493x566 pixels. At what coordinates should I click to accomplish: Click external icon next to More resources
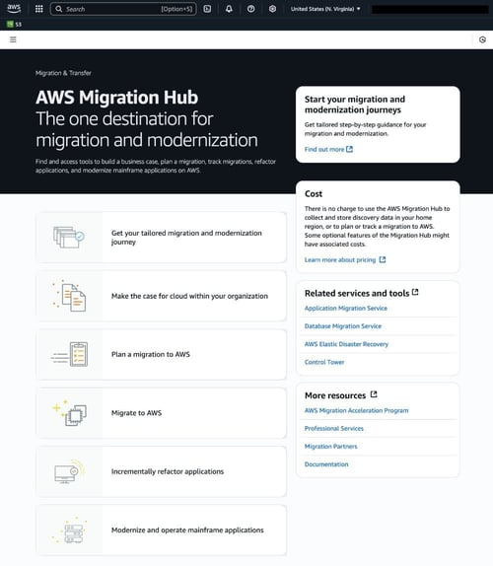point(374,394)
